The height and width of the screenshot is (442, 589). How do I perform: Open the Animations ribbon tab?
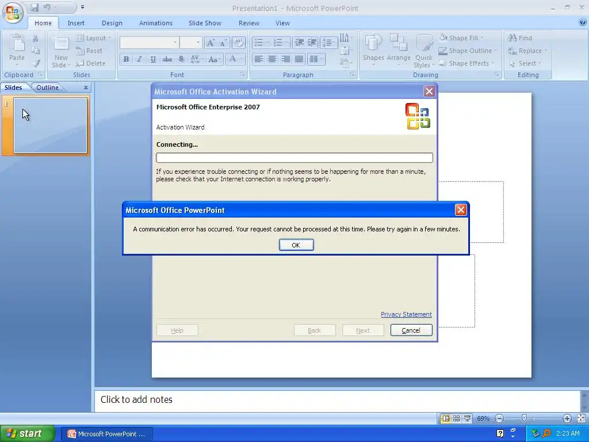click(155, 23)
